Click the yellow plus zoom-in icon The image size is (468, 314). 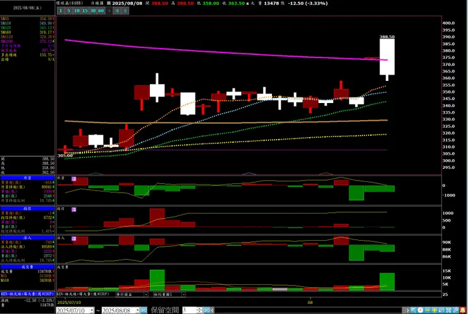pyautogui.click(x=434, y=310)
